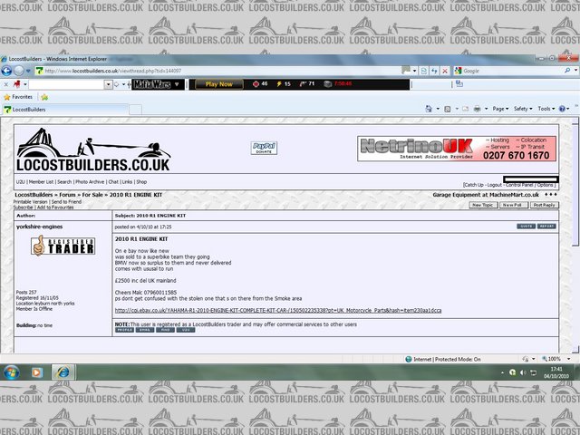Viewport: 580px width, 435px height.
Task: Click the New Topic button
Action: (x=482, y=206)
